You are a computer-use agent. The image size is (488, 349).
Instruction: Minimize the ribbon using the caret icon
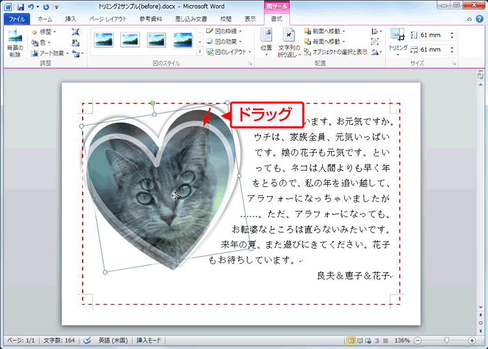pos(469,20)
